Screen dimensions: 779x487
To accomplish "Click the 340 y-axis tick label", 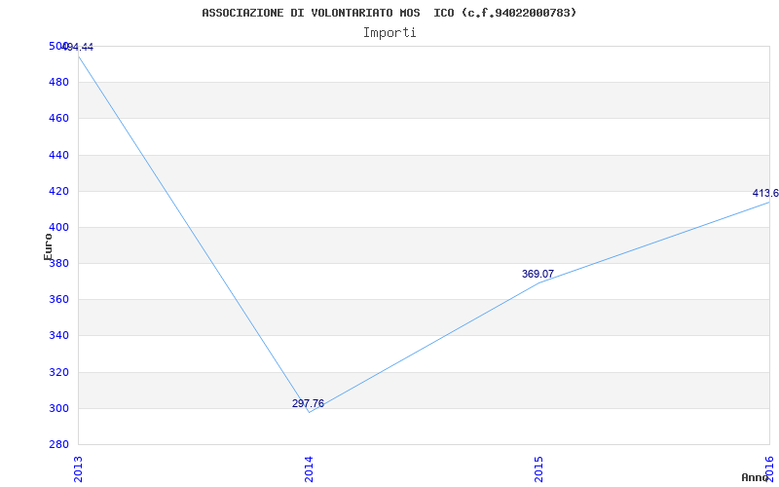I will coord(58,335).
